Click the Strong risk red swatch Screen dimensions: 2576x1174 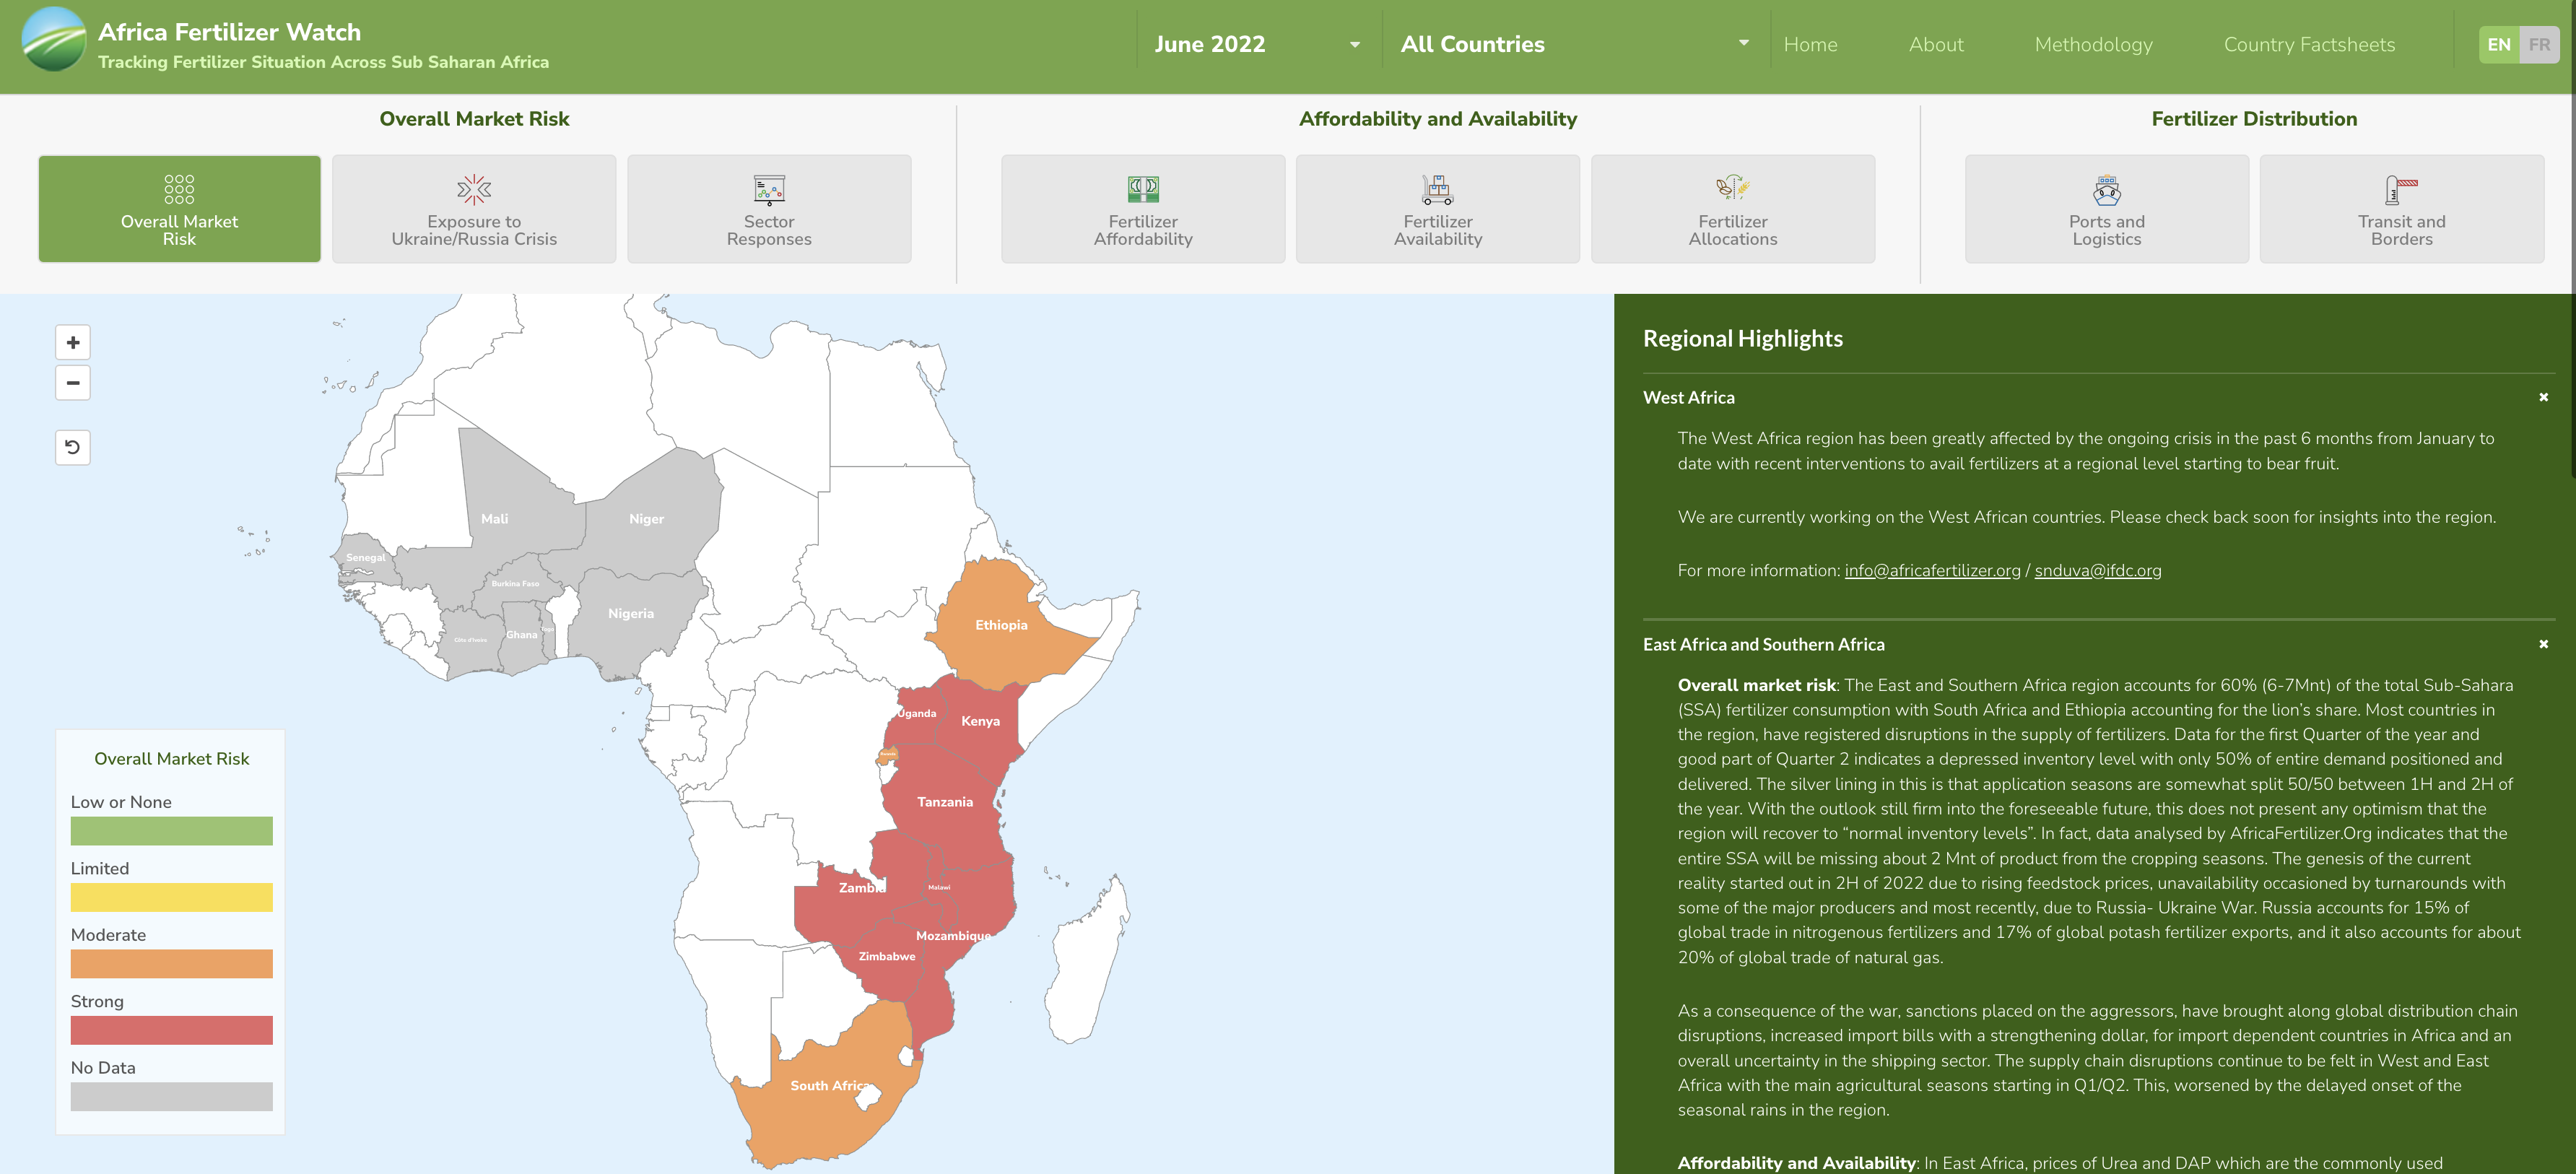[171, 1030]
